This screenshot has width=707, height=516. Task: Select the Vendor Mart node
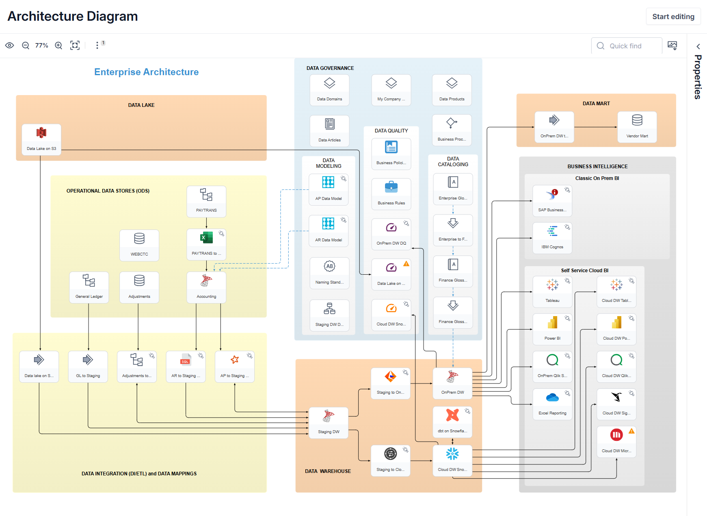637,127
